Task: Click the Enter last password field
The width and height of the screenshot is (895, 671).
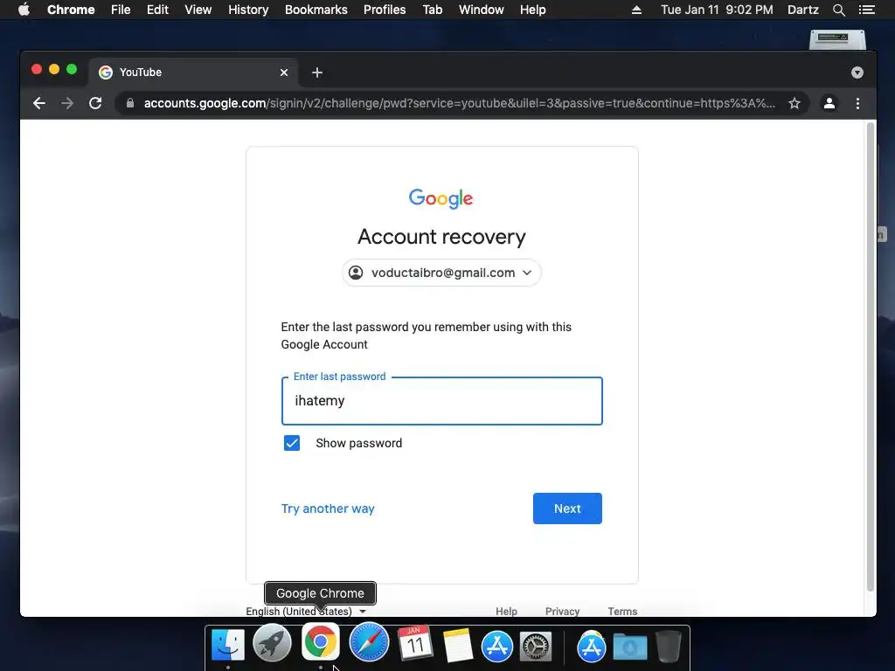Action: coord(441,400)
